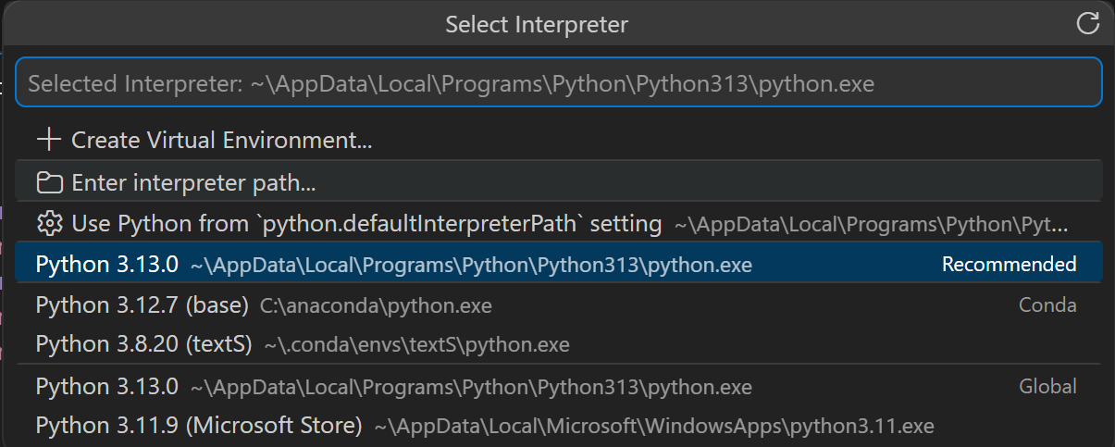Select Python 3.12.7 (base) Conda interpreter

pos(558,304)
